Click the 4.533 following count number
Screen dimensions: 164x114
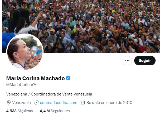[x=11, y=111]
